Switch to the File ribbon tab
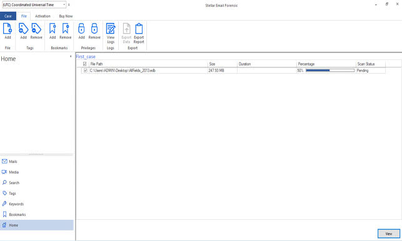The width and height of the screenshot is (402, 241). (24, 16)
